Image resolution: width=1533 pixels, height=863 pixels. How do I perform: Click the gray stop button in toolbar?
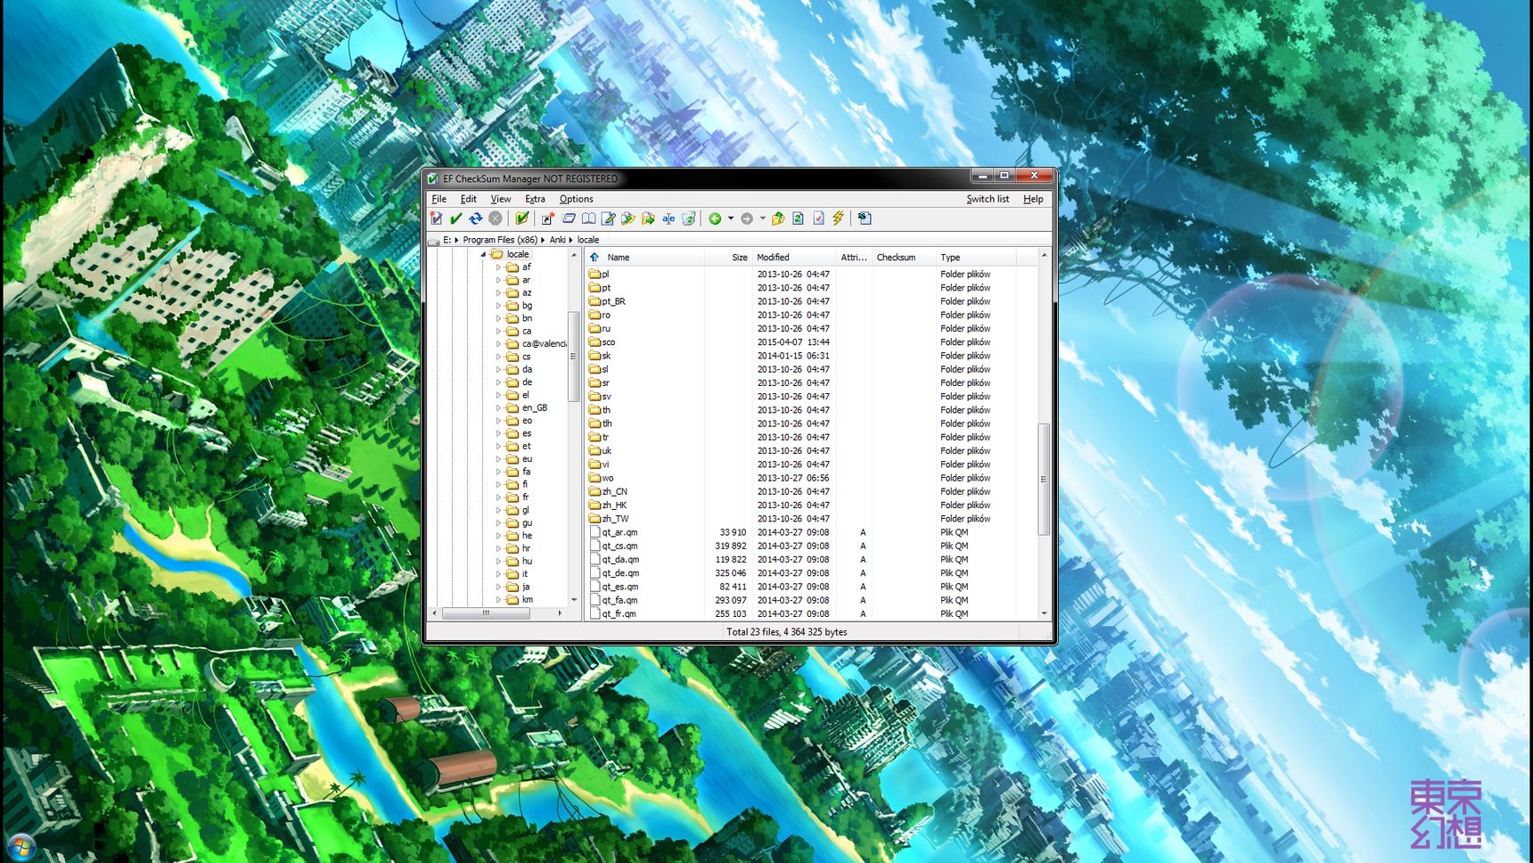pyautogui.click(x=496, y=218)
